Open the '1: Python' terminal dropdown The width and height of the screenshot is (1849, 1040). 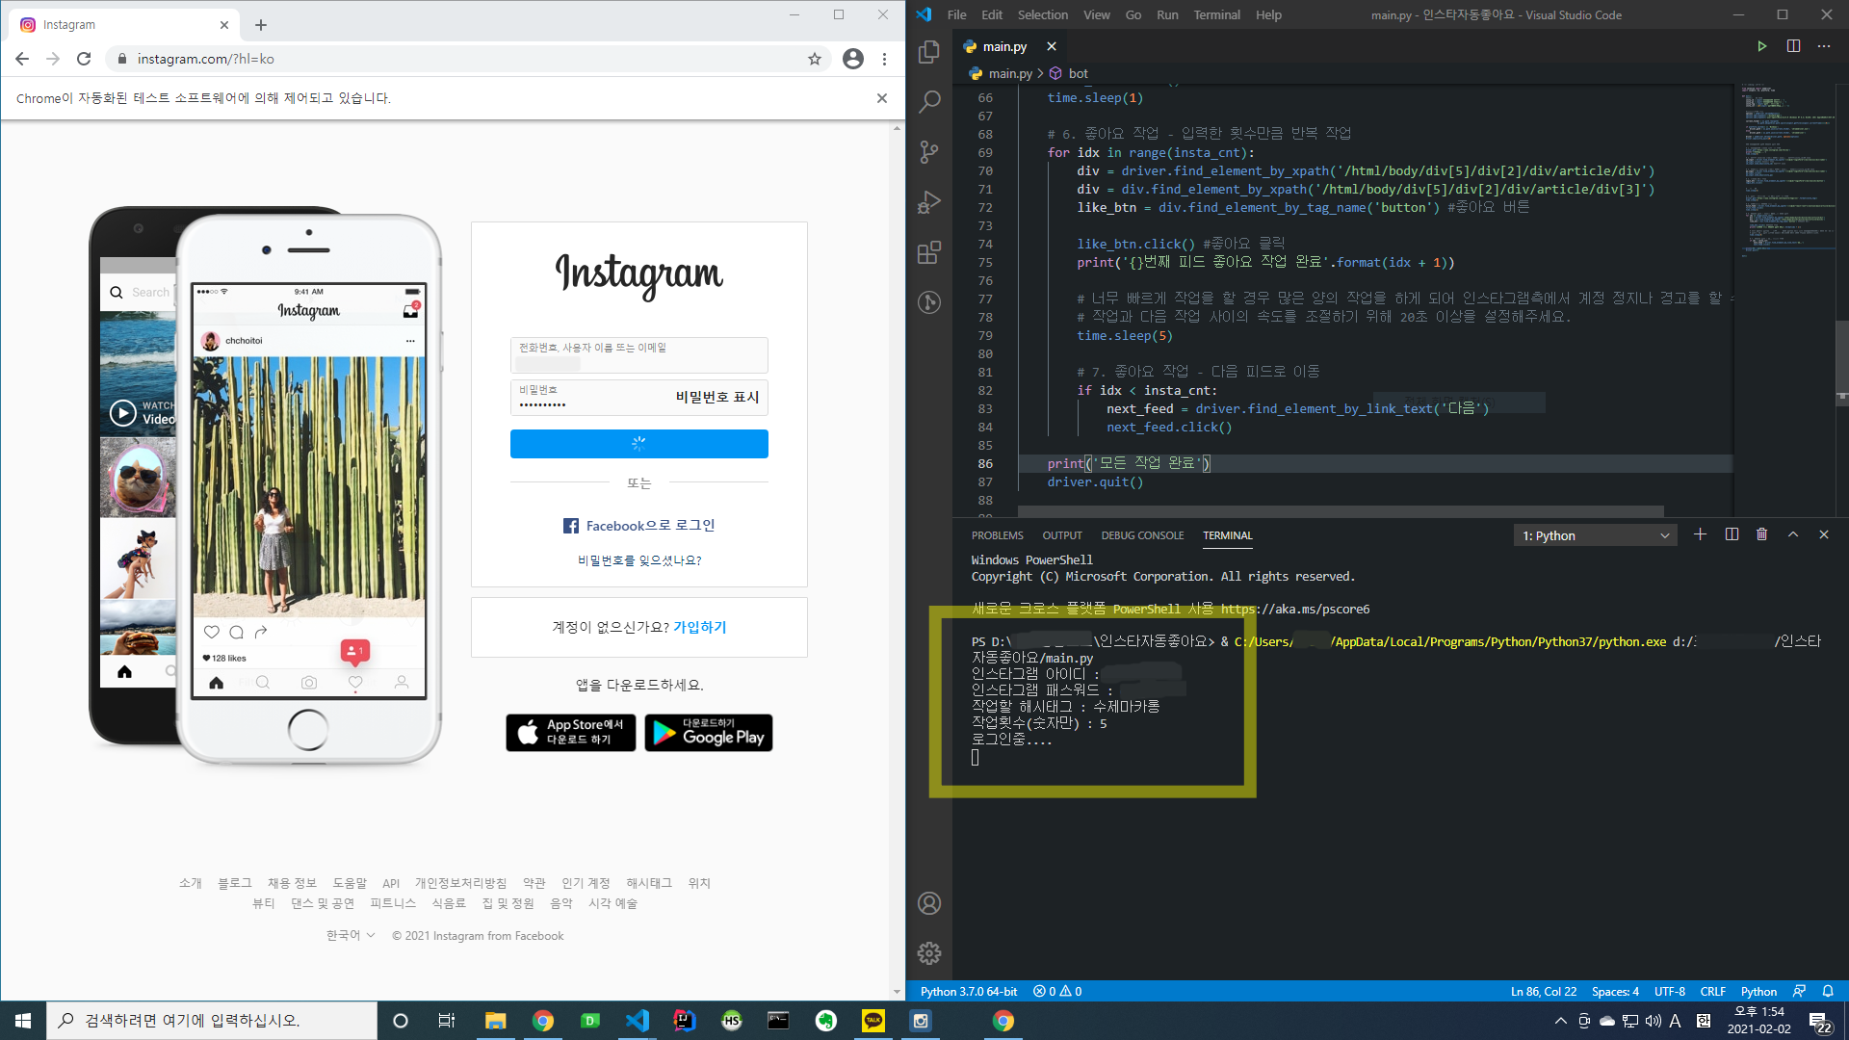(x=1595, y=535)
